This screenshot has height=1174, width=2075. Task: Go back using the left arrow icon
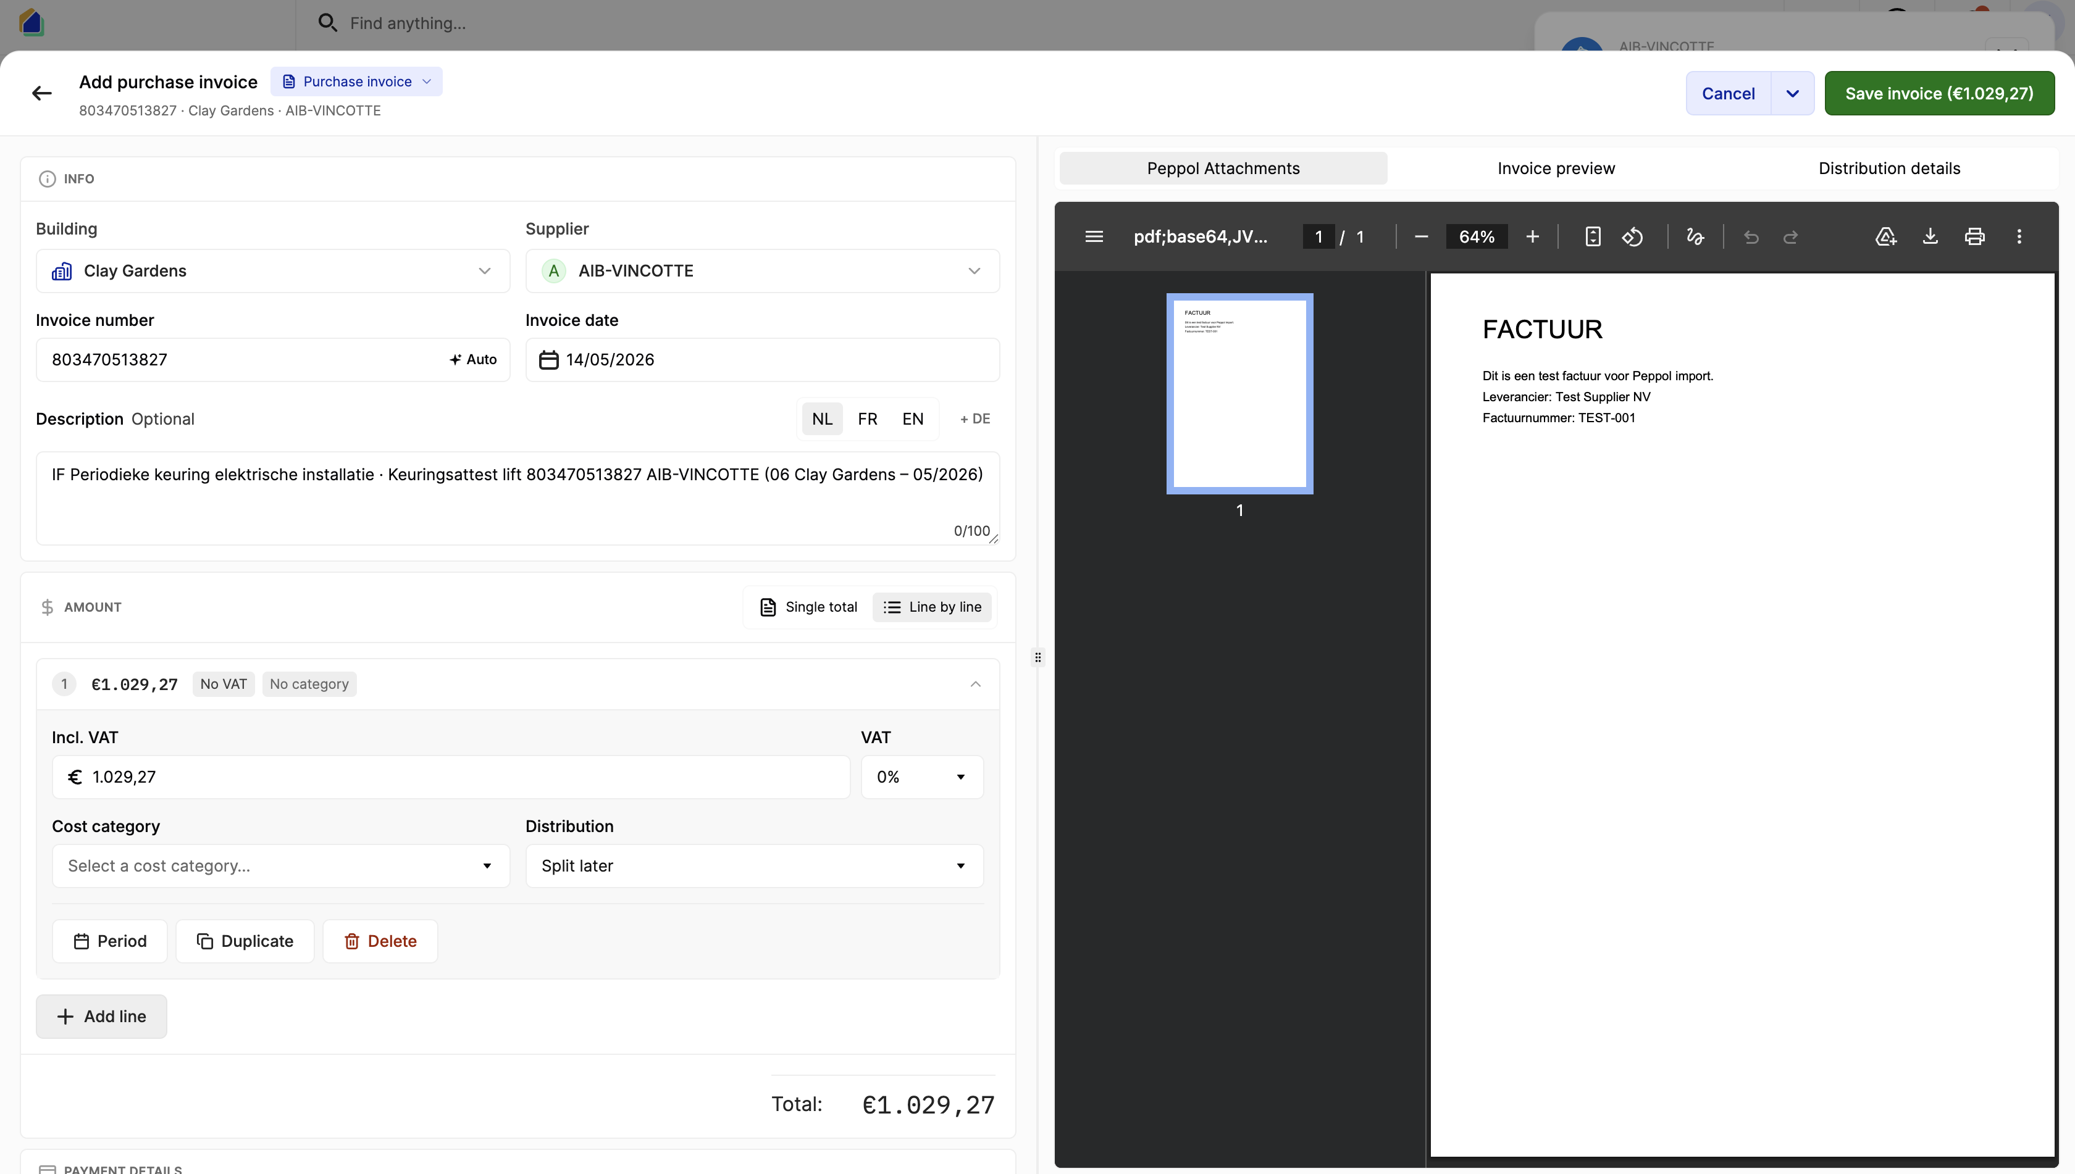pos(42,94)
